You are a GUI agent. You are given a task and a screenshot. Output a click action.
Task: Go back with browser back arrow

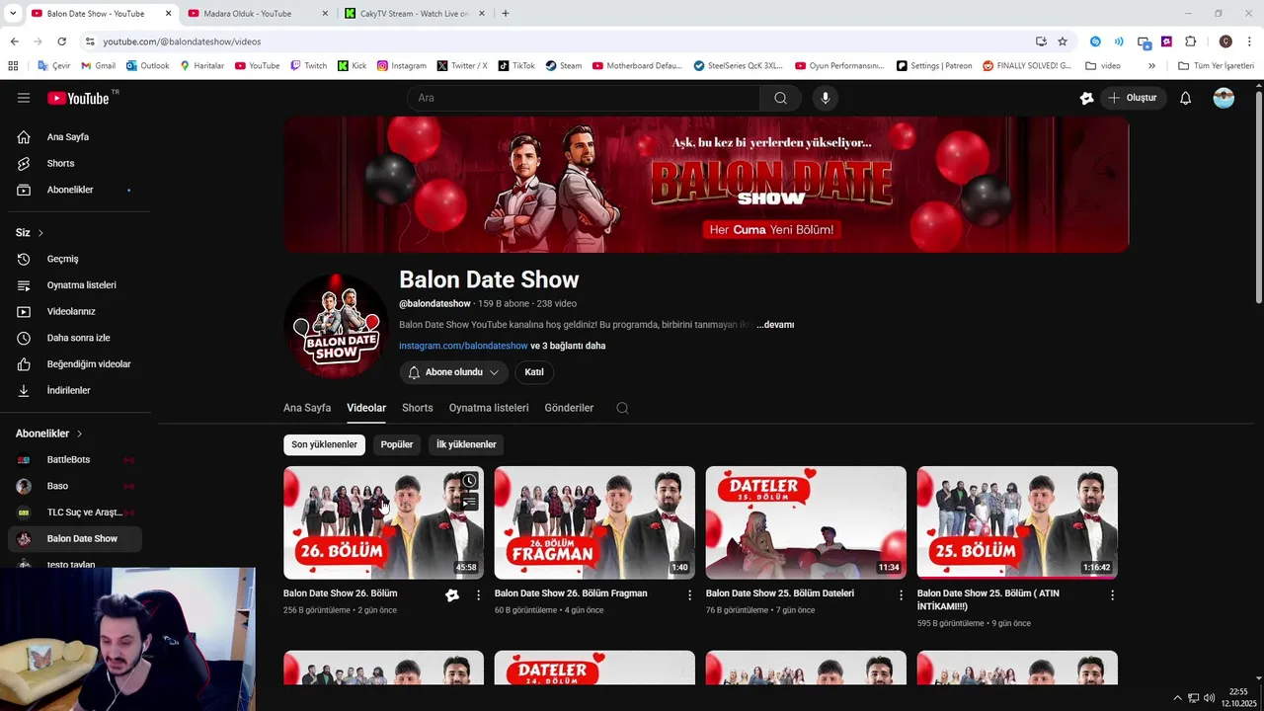pos(14,41)
